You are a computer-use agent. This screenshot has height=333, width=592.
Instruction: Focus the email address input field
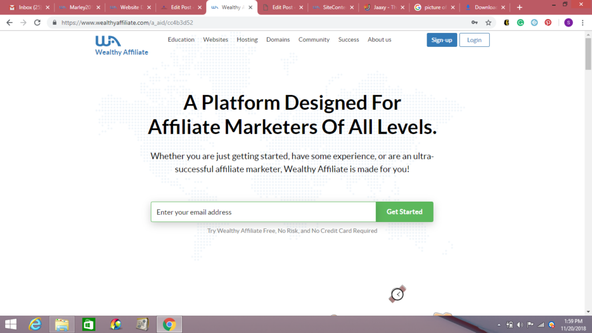[x=264, y=212]
